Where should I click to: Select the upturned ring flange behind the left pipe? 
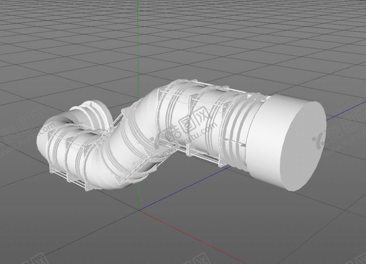tap(95, 111)
